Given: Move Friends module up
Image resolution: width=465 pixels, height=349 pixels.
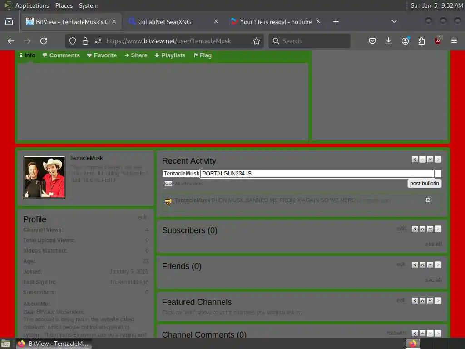Looking at the screenshot, I should [423, 265].
